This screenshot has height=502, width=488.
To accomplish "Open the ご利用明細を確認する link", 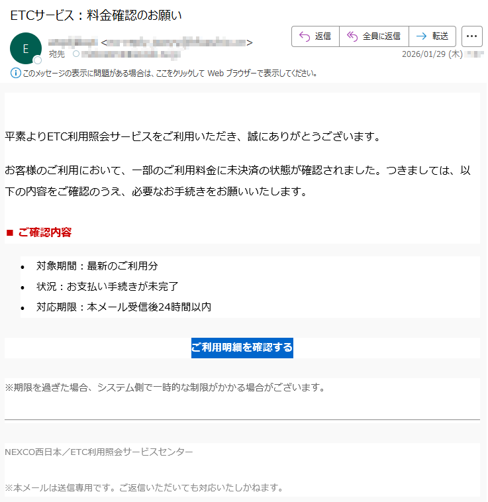I will (242, 347).
